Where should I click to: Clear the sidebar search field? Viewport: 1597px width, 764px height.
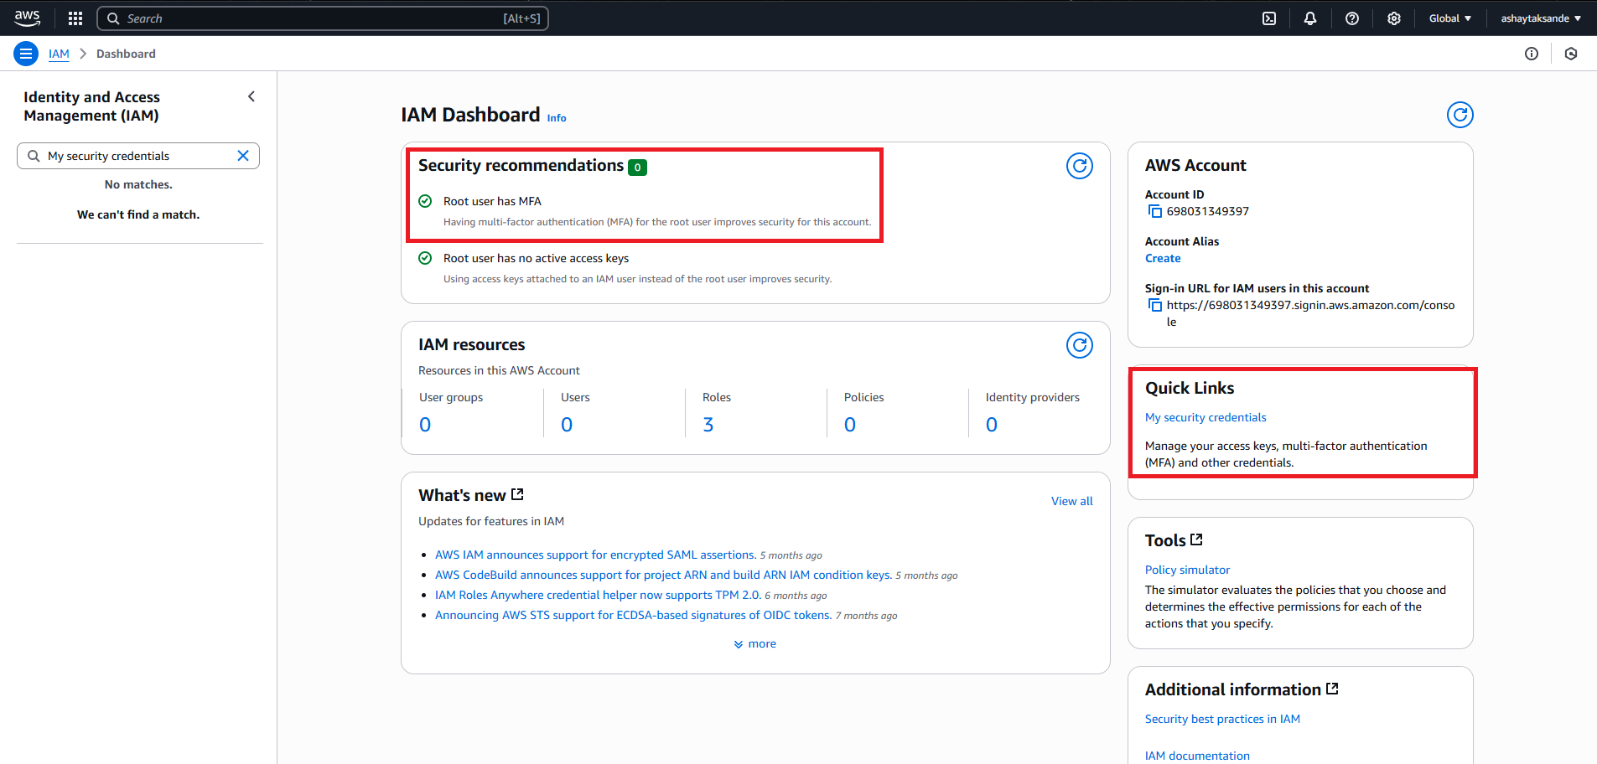coord(243,156)
